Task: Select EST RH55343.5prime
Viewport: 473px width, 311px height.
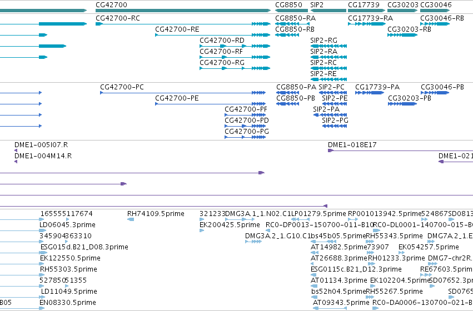Action: tap(370, 242)
